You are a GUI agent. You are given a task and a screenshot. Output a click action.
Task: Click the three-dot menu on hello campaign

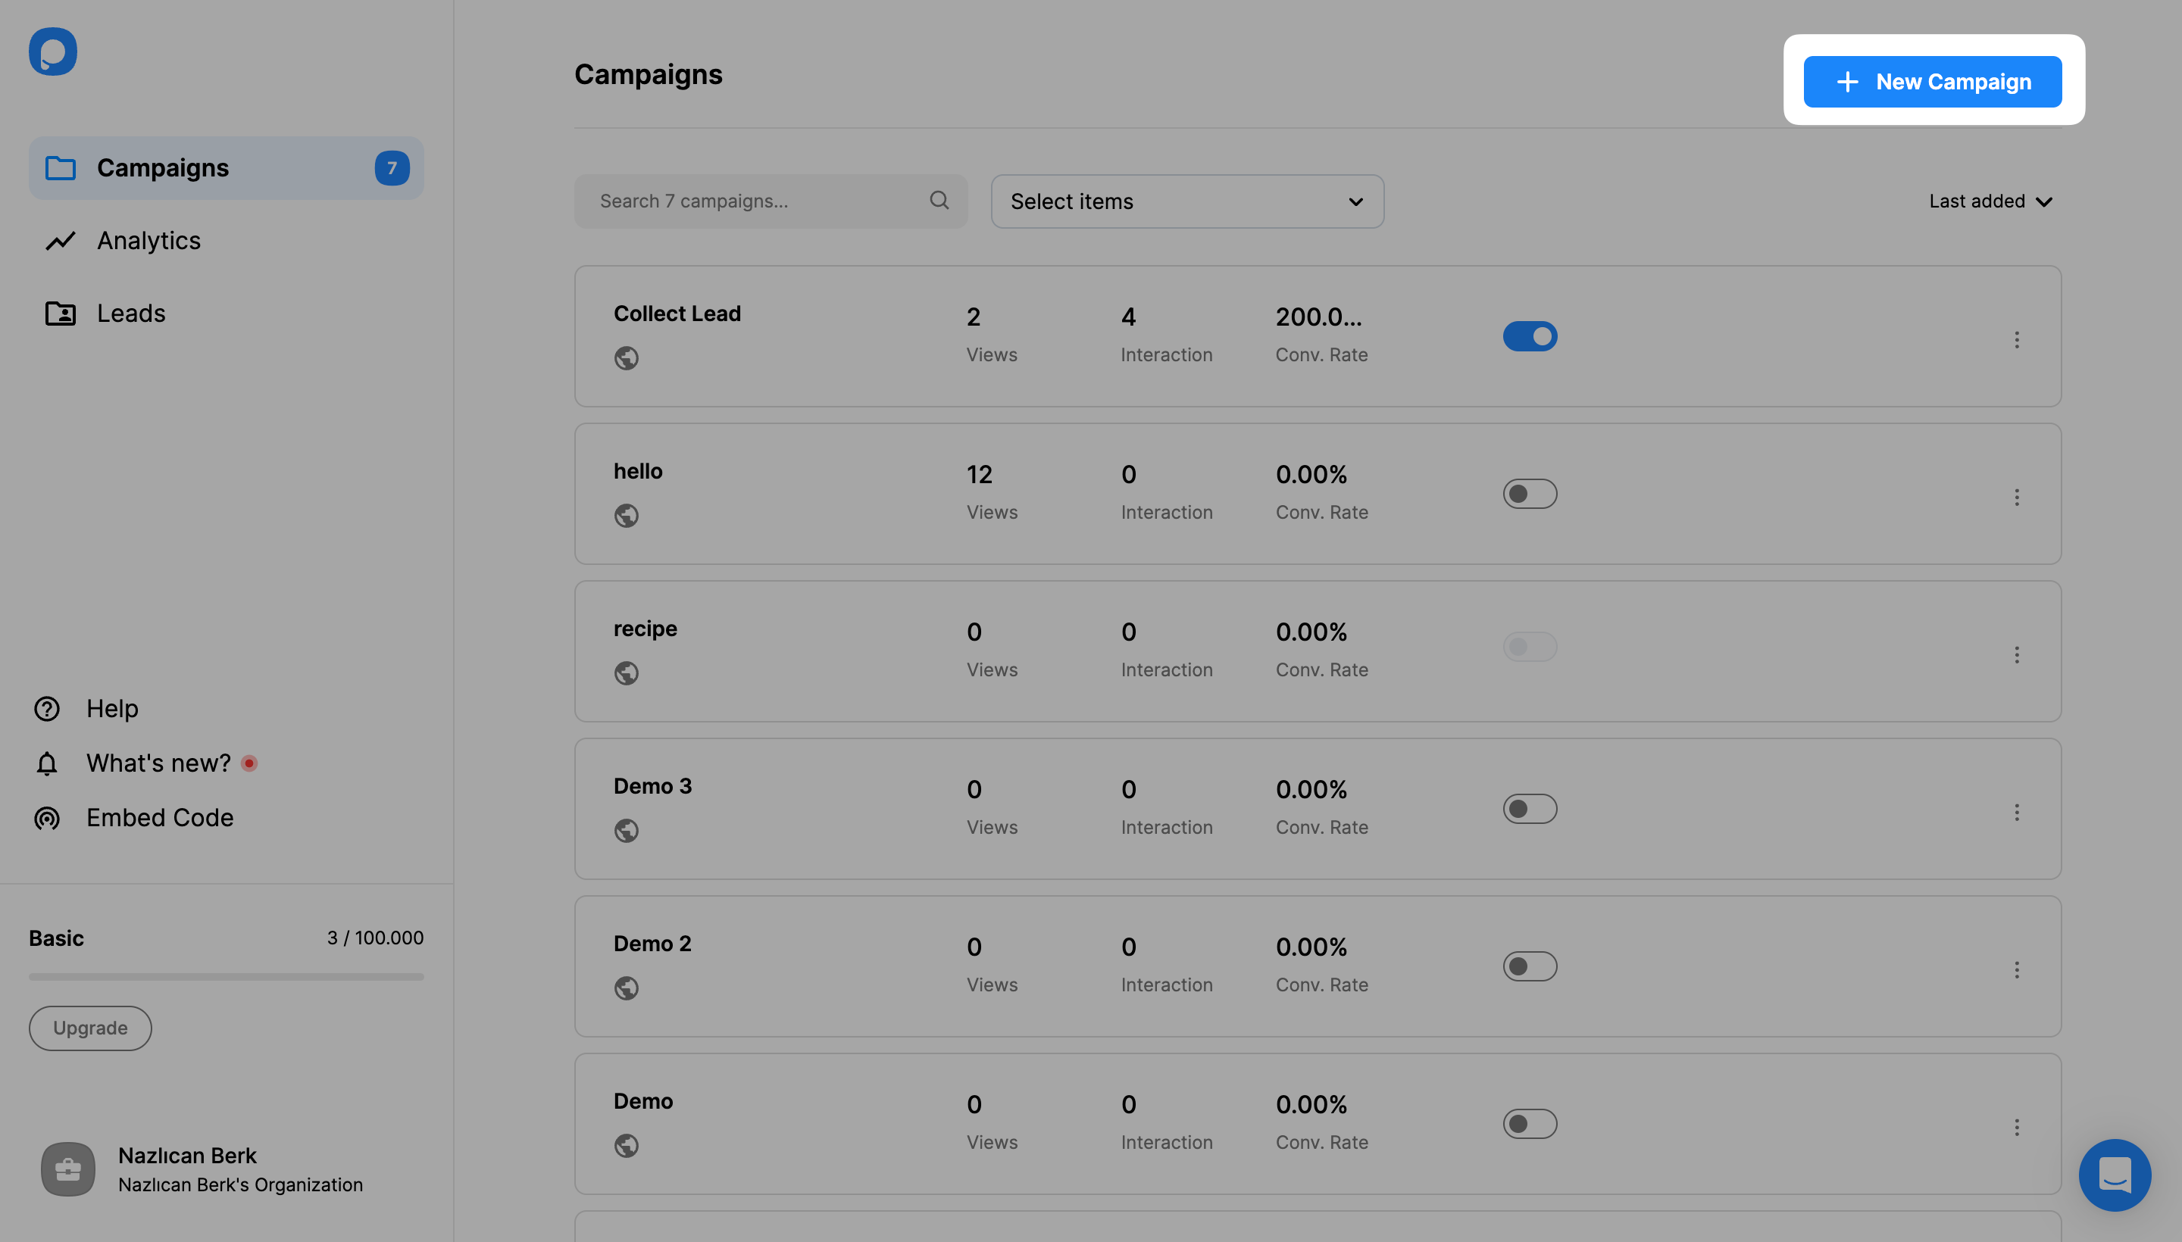point(2017,496)
